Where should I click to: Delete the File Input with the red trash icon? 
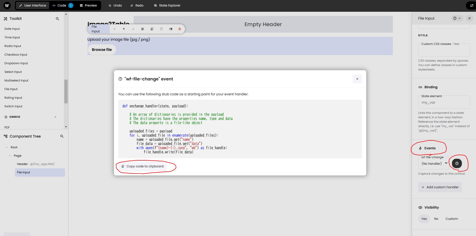pyautogui.click(x=180, y=29)
